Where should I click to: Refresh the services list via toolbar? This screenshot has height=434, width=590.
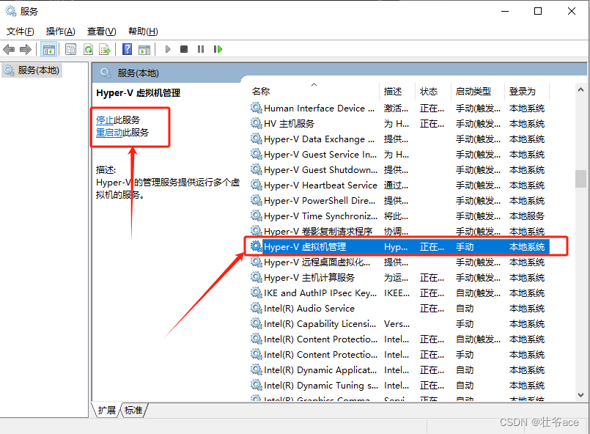click(88, 49)
